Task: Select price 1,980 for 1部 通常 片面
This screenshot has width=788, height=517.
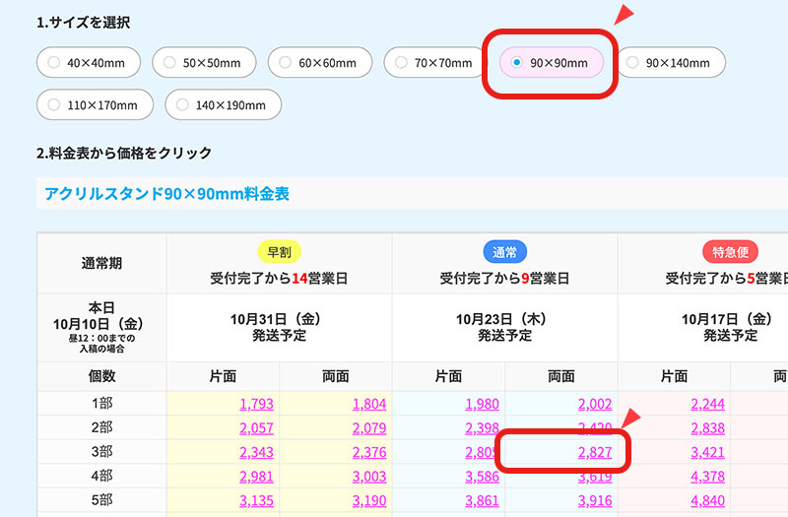Action: click(x=482, y=404)
